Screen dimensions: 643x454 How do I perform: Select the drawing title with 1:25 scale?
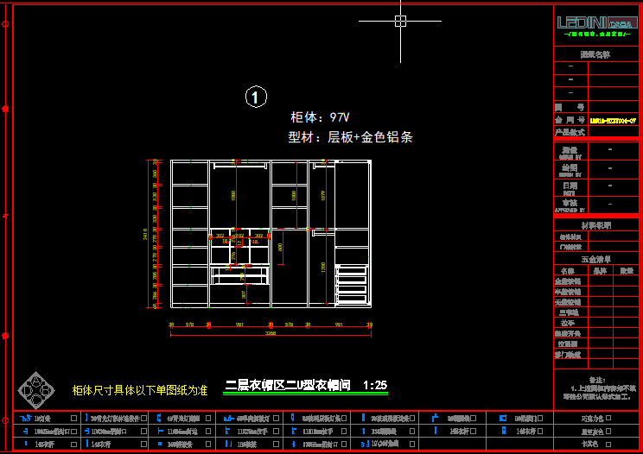(306, 386)
